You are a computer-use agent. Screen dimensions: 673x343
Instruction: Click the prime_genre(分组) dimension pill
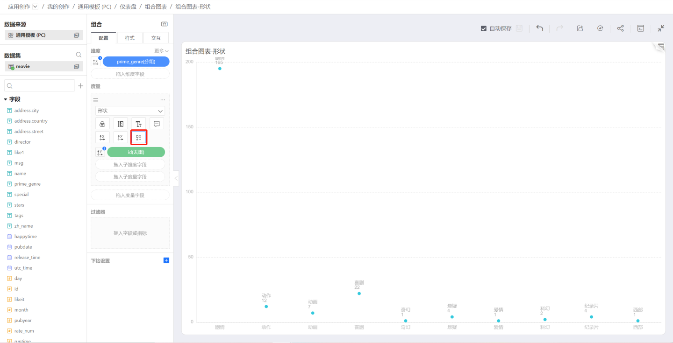pyautogui.click(x=136, y=62)
